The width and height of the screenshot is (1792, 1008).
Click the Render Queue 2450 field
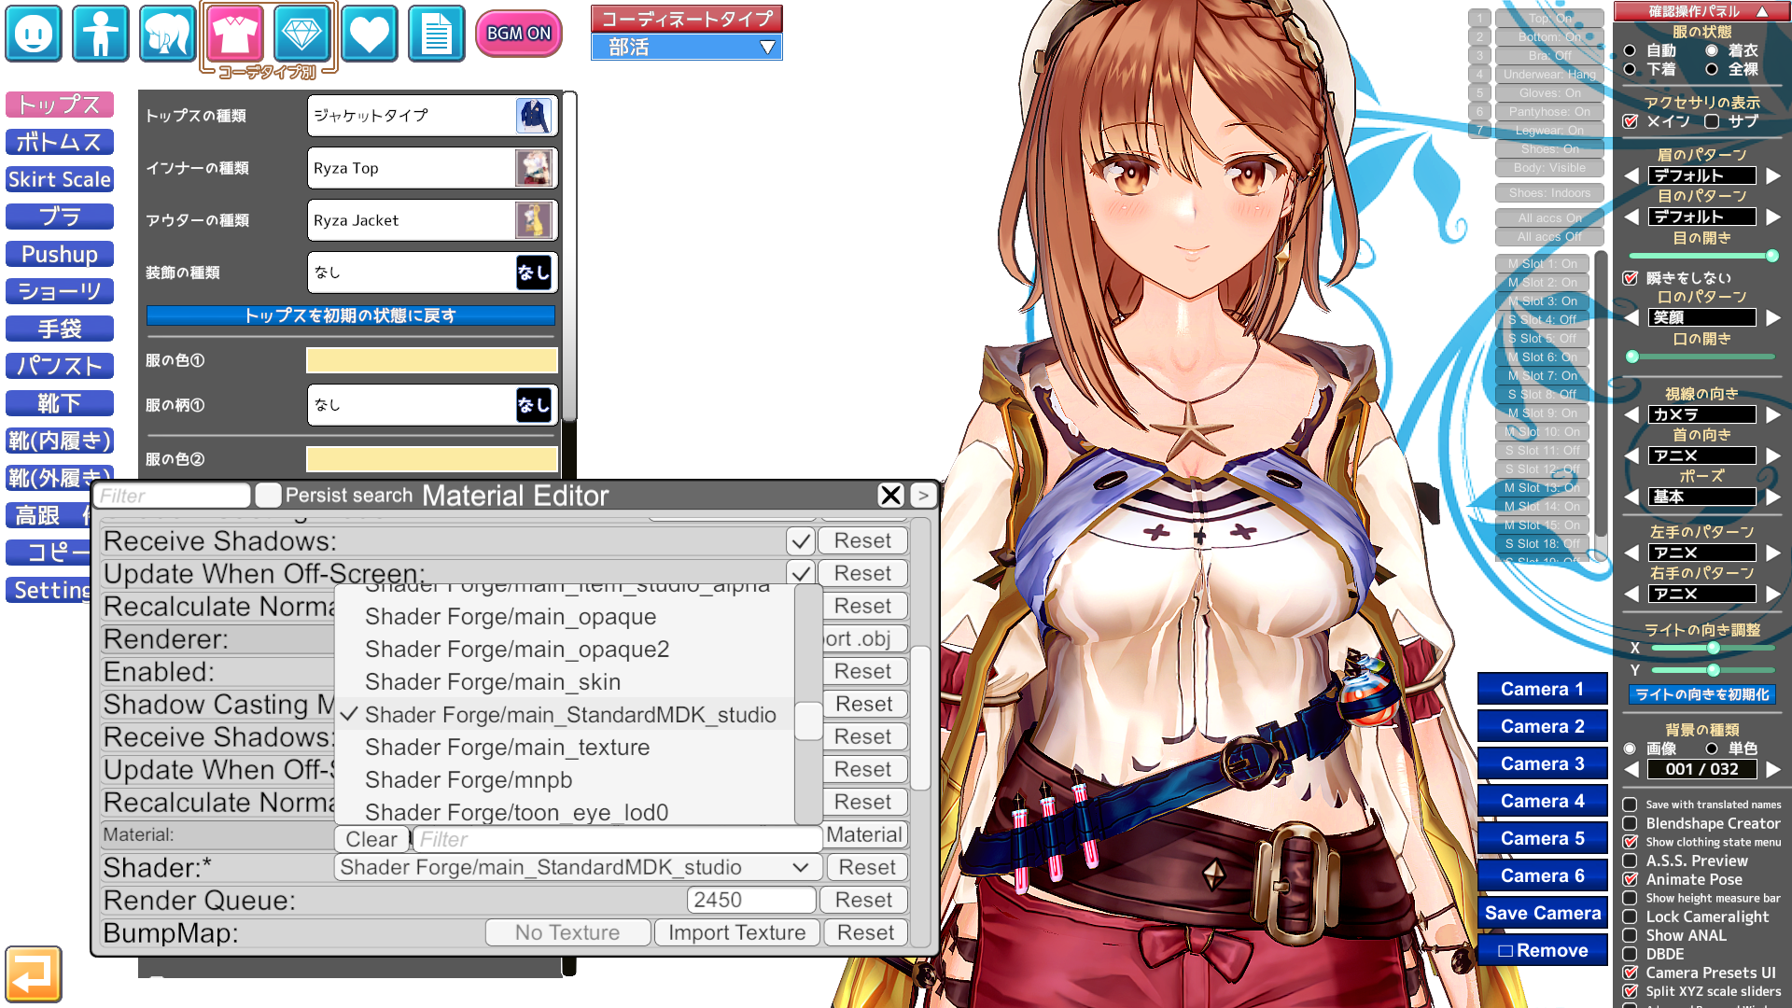tap(751, 901)
